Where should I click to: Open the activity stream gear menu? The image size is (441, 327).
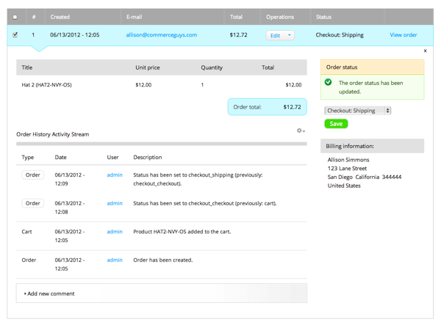pos(301,131)
